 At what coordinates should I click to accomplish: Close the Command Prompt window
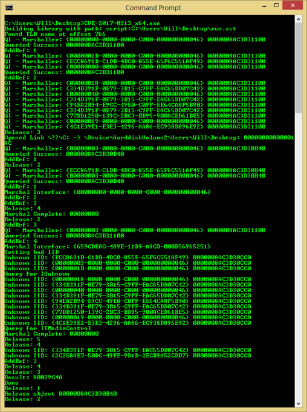pos(292,5)
